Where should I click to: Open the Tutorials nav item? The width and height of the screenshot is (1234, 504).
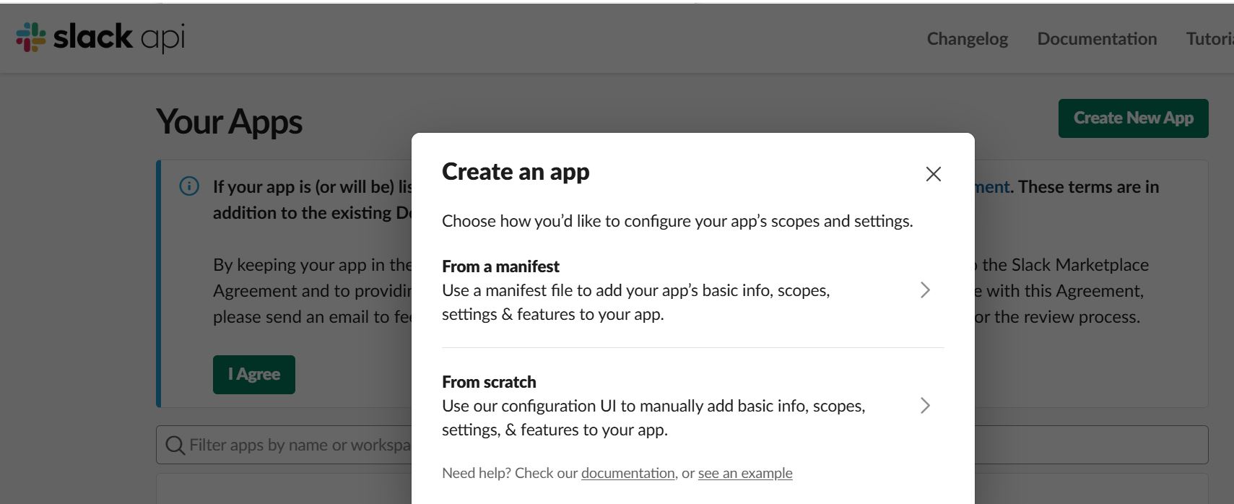click(x=1209, y=39)
